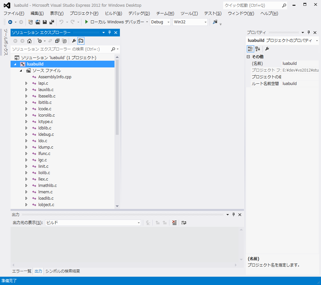The image size is (321, 285).
Task: Switch to the シンボルの検索結果 tab
Action: (x=63, y=271)
